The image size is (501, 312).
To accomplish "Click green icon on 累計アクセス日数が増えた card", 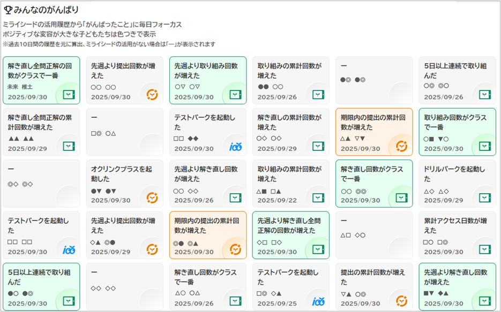I will (x=485, y=249).
